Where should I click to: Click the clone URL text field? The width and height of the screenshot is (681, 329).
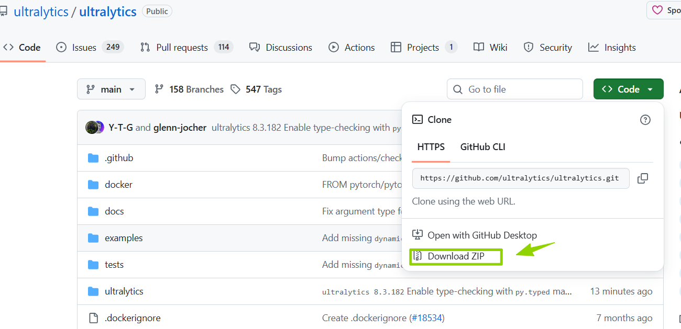click(521, 178)
